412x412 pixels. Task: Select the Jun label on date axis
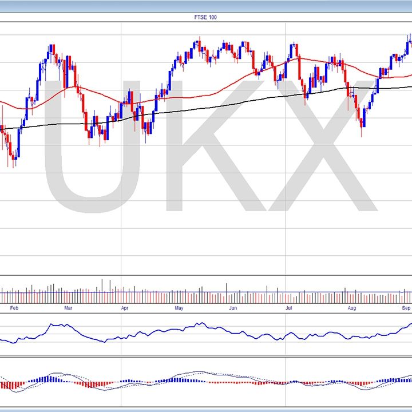(x=232, y=308)
